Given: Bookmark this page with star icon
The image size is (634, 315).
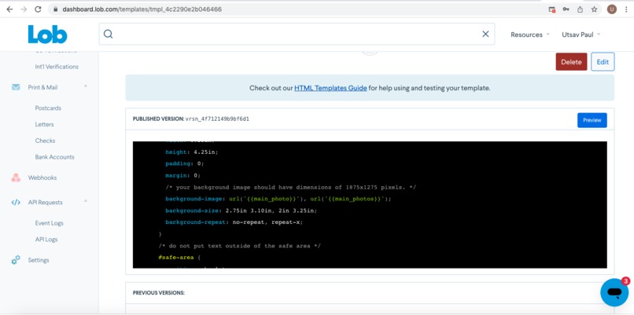Looking at the screenshot, I should pyautogui.click(x=594, y=9).
